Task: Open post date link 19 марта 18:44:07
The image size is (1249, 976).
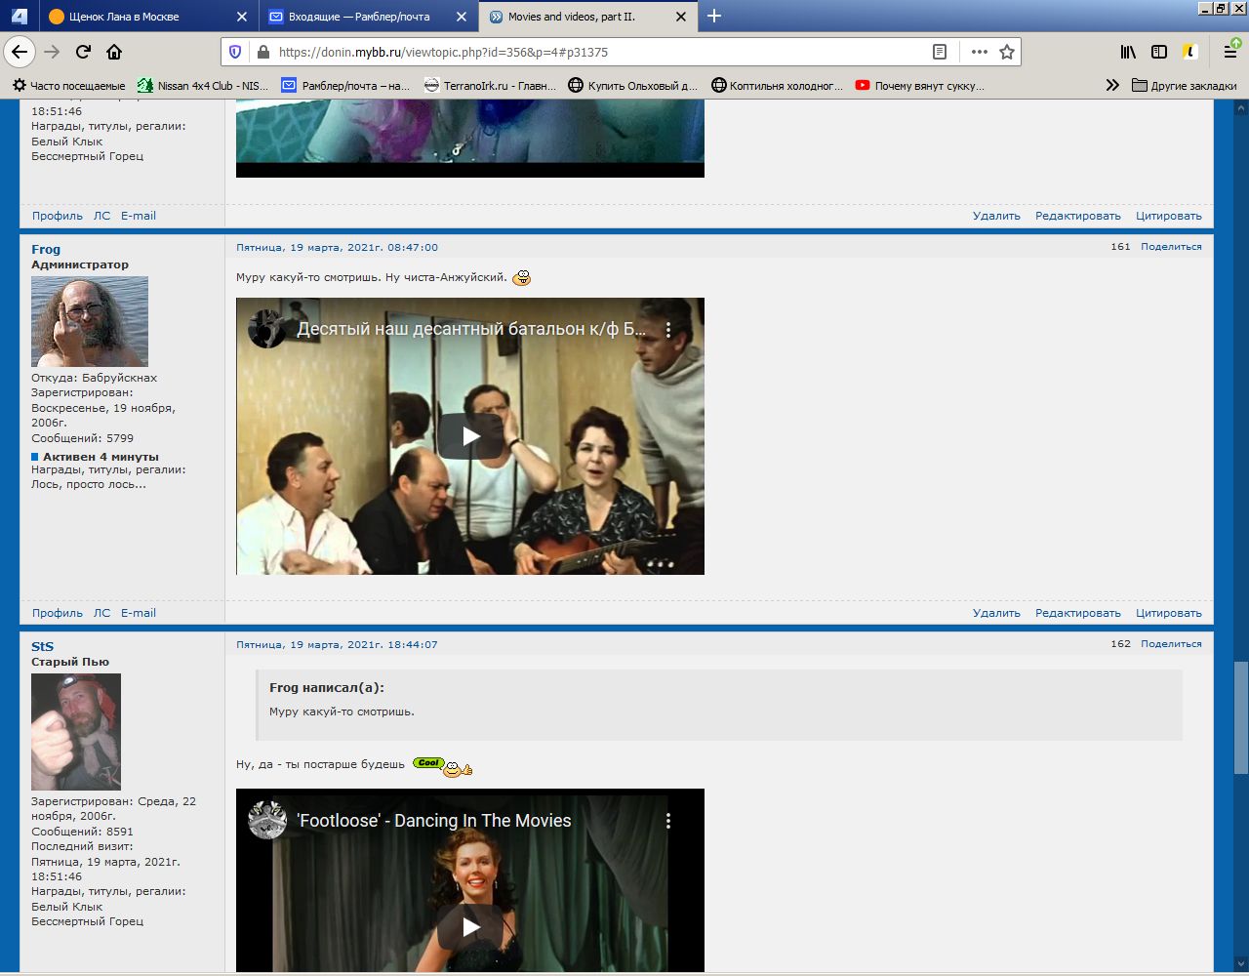Action: tap(337, 645)
